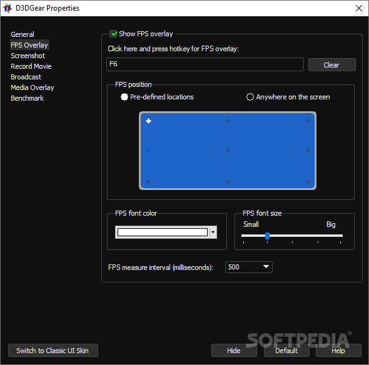Select the top-center FPS position marker
This screenshot has height=365, width=369.
point(228,121)
